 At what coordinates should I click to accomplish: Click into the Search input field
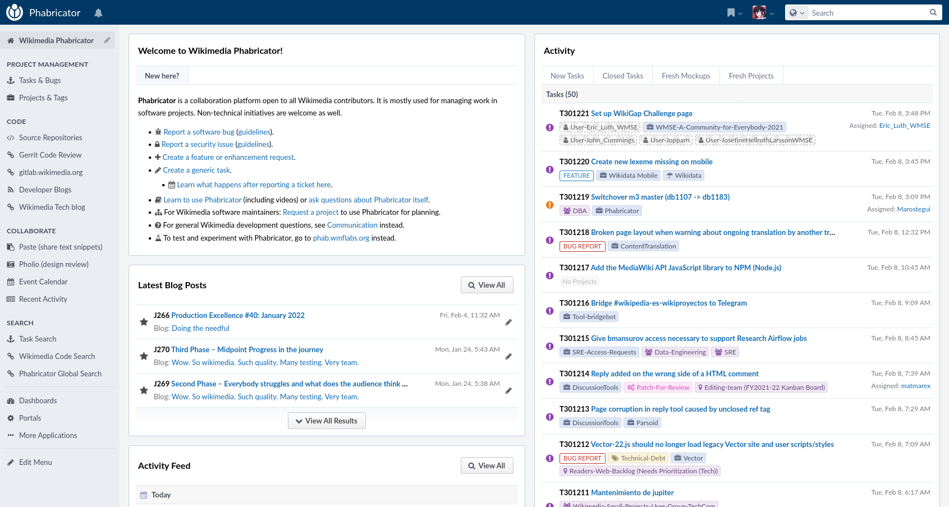coord(867,13)
